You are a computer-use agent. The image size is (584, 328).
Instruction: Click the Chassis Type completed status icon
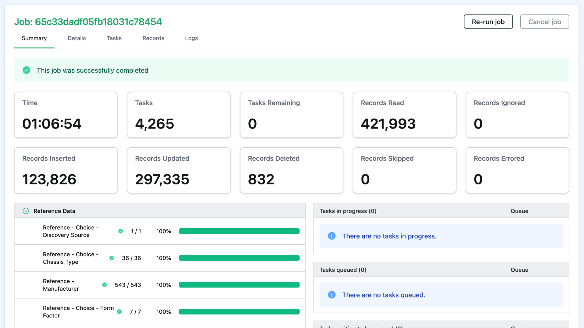pyautogui.click(x=112, y=258)
